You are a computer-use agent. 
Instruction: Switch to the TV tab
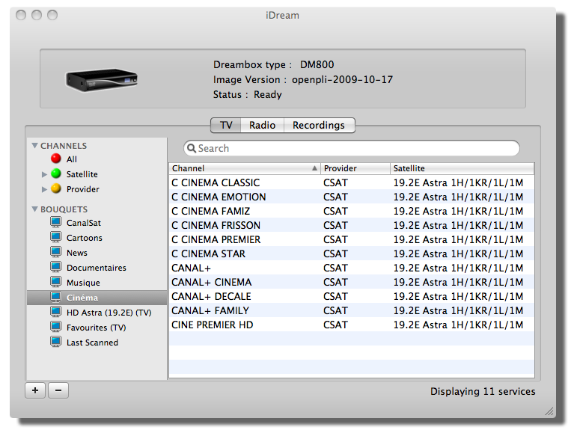click(226, 125)
